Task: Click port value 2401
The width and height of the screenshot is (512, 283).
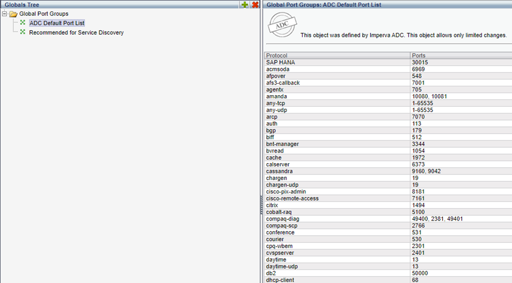Action: (x=419, y=253)
